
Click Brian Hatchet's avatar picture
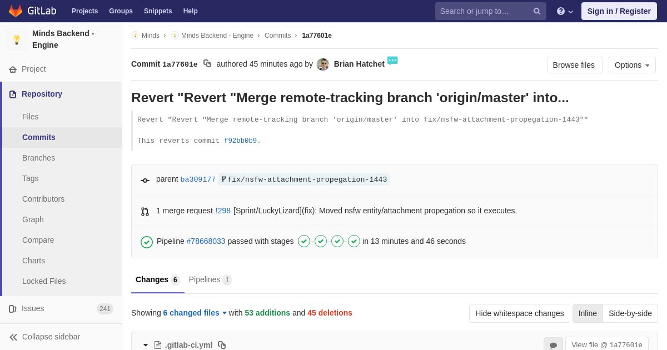click(x=323, y=64)
